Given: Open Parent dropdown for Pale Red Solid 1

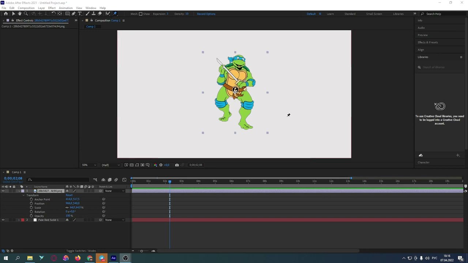Looking at the screenshot, I should 114,220.
